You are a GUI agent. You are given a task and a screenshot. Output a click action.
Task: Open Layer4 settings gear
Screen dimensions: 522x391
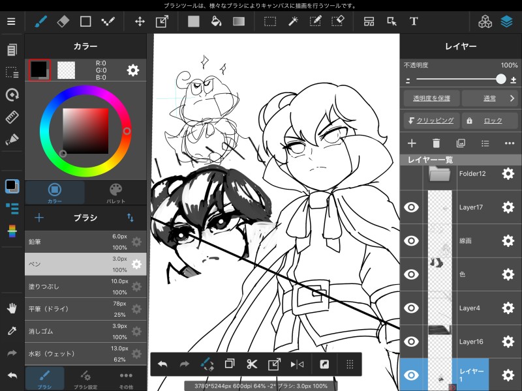coord(508,308)
